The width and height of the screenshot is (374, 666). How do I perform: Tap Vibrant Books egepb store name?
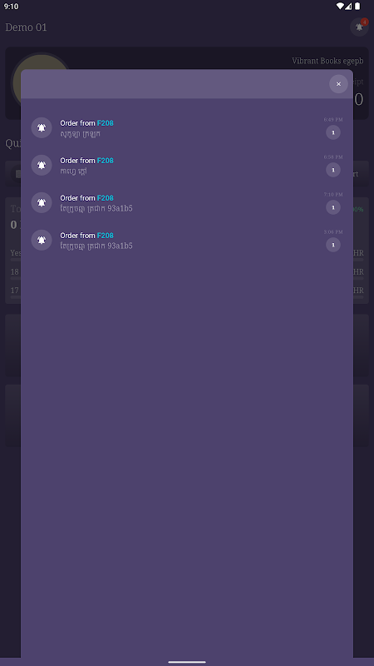coord(327,61)
